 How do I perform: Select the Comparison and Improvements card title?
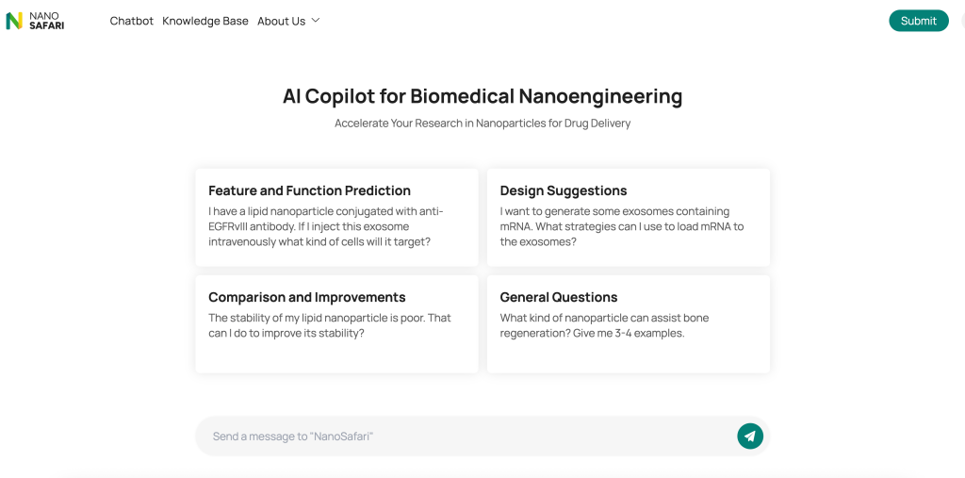click(x=306, y=297)
